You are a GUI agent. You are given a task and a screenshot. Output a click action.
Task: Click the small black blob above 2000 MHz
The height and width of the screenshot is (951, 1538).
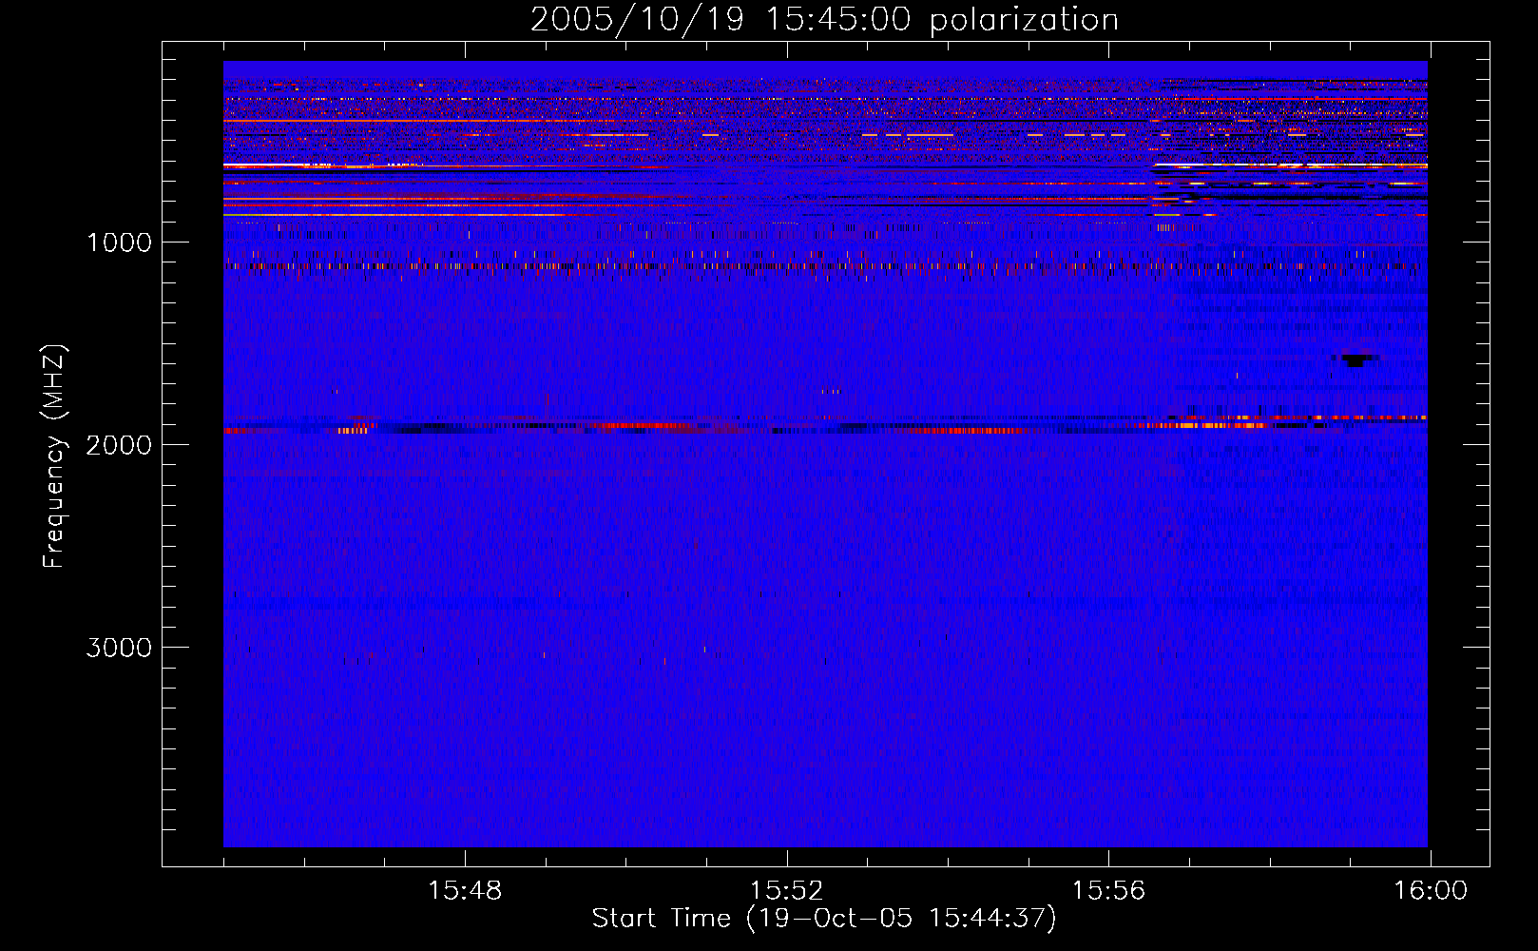(1356, 359)
